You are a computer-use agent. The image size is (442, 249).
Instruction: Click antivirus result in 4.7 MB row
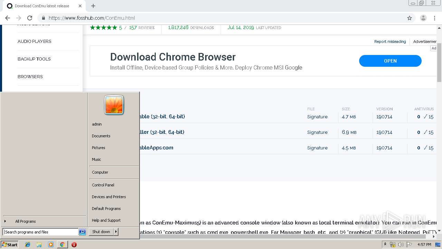(425, 117)
